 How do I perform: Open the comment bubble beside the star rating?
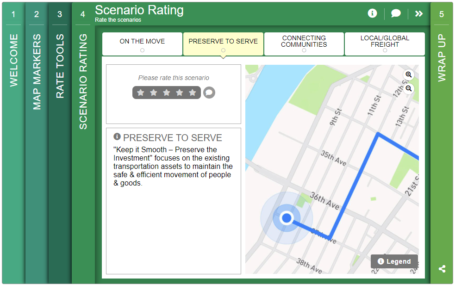click(209, 93)
